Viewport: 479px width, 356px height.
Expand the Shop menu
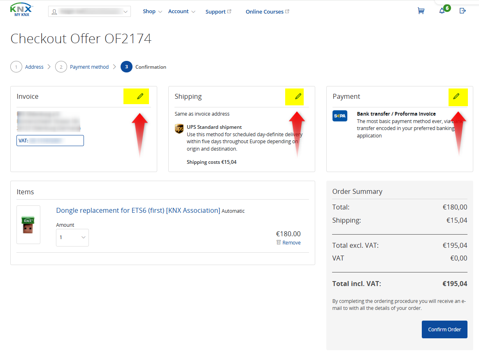point(152,11)
